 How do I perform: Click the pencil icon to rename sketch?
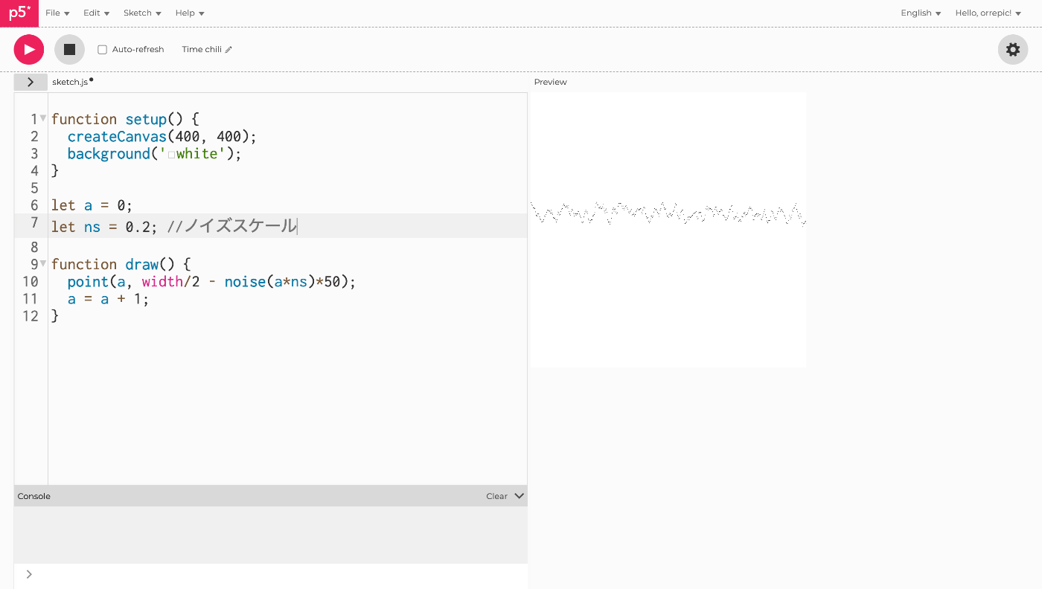pos(228,50)
